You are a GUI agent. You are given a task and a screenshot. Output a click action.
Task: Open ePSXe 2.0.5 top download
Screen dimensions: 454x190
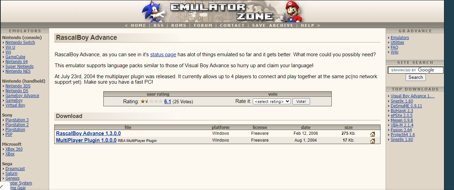click(x=401, y=116)
